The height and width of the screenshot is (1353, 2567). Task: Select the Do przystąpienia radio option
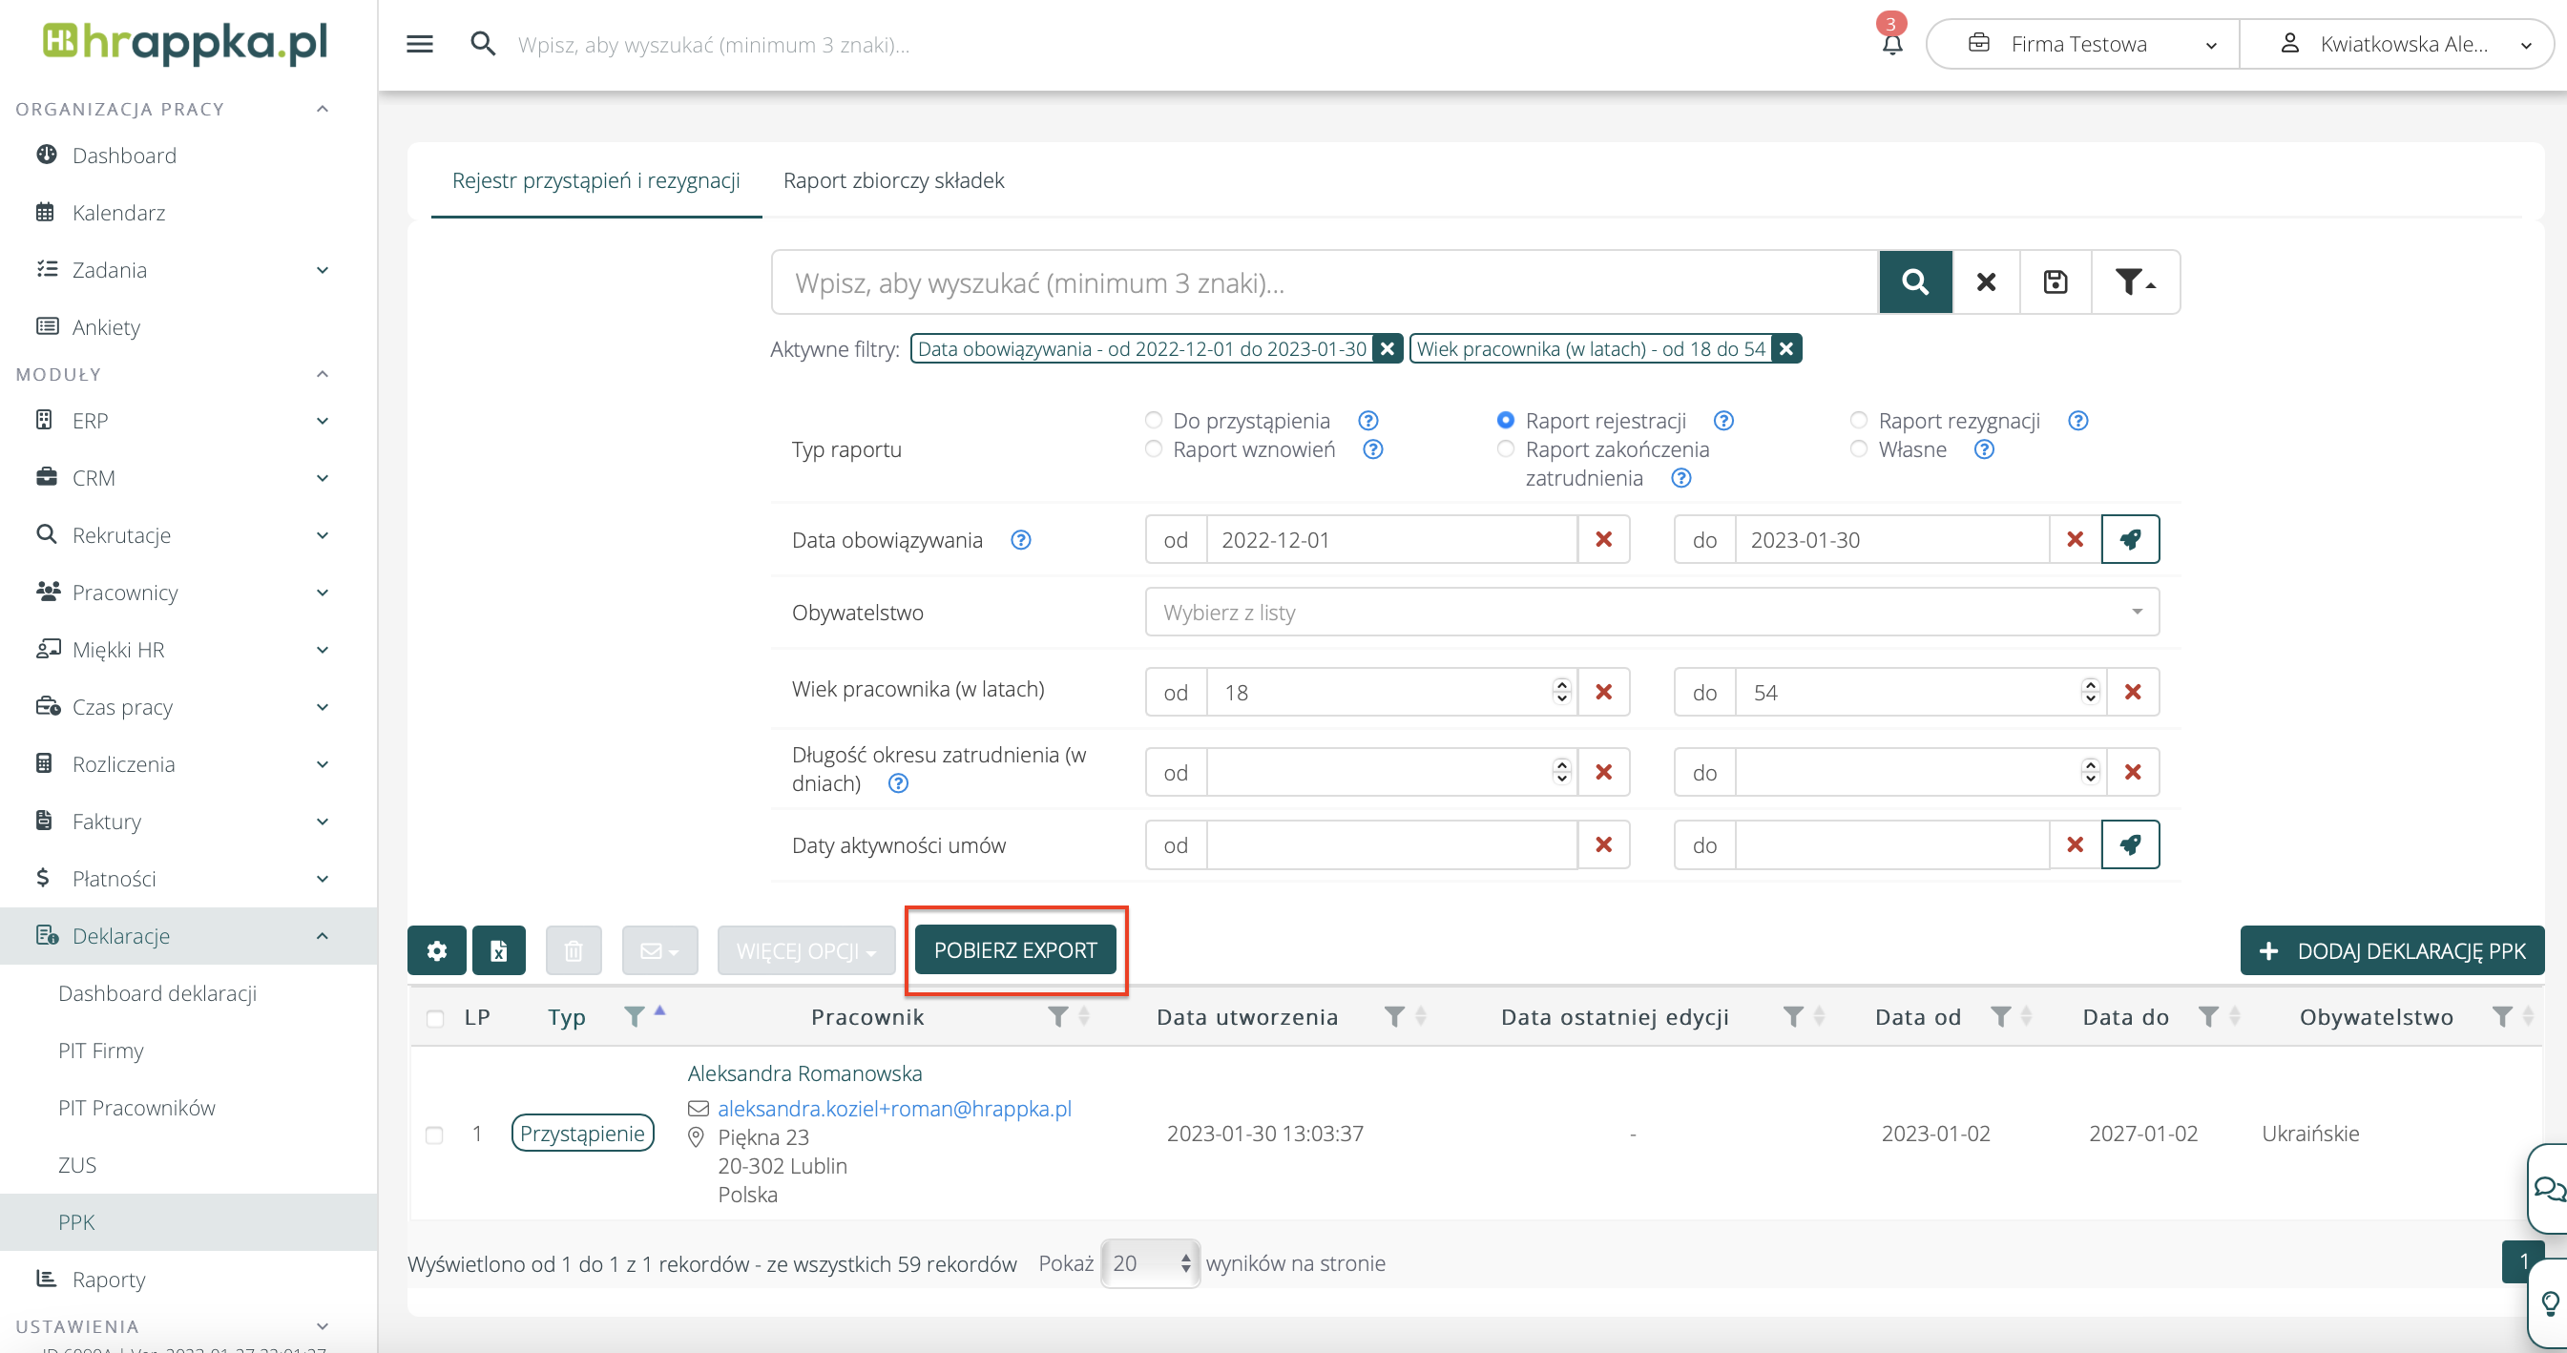(x=1153, y=421)
